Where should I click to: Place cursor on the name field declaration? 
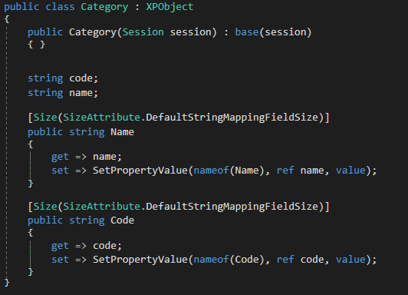coord(84,93)
